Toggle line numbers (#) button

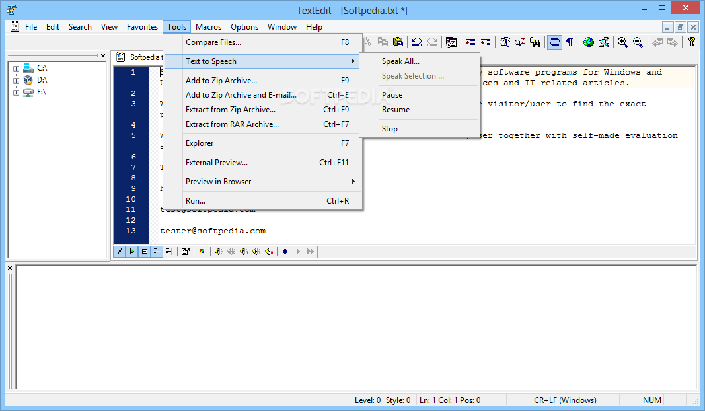[120, 251]
